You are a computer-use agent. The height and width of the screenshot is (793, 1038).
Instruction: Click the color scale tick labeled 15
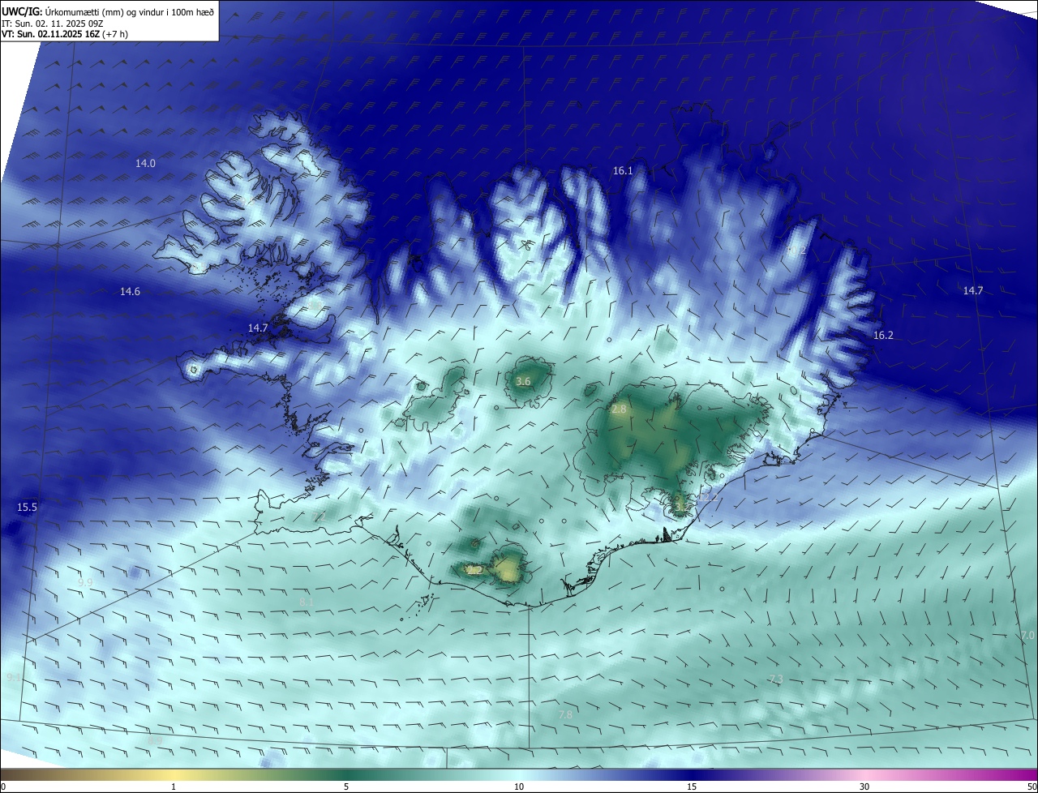(692, 787)
